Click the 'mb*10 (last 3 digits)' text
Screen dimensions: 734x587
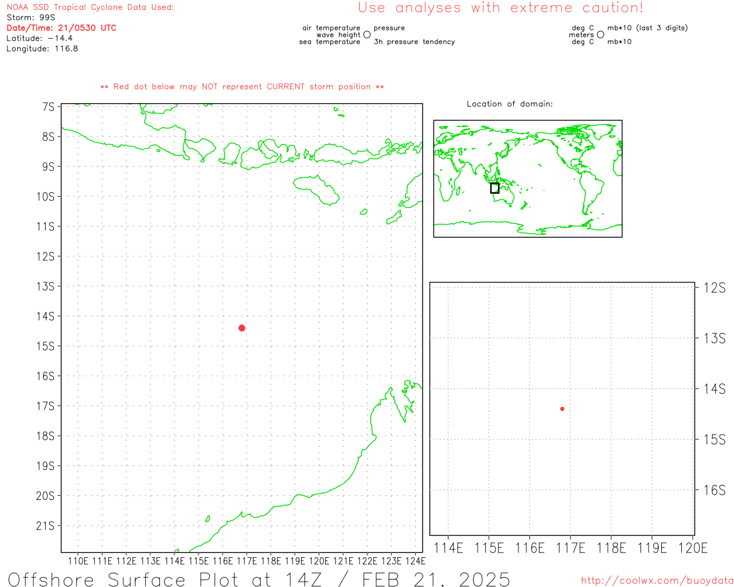647,28
